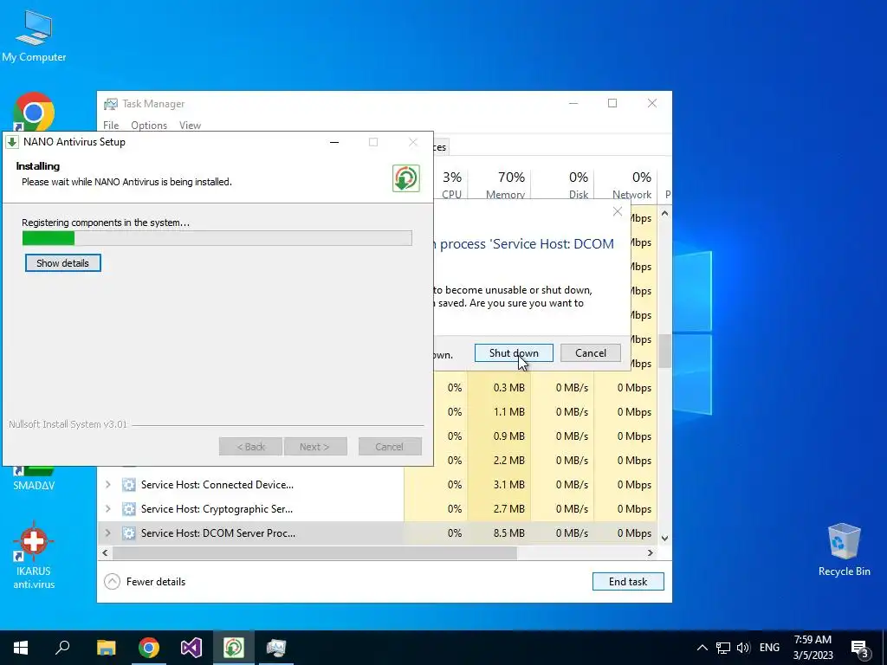Switch to Task Manager taskbar icon
The width and height of the screenshot is (887, 665).
tap(276, 648)
